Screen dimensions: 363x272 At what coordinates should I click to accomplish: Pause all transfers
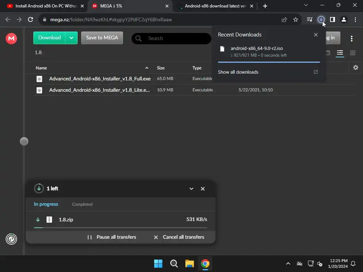point(112,237)
